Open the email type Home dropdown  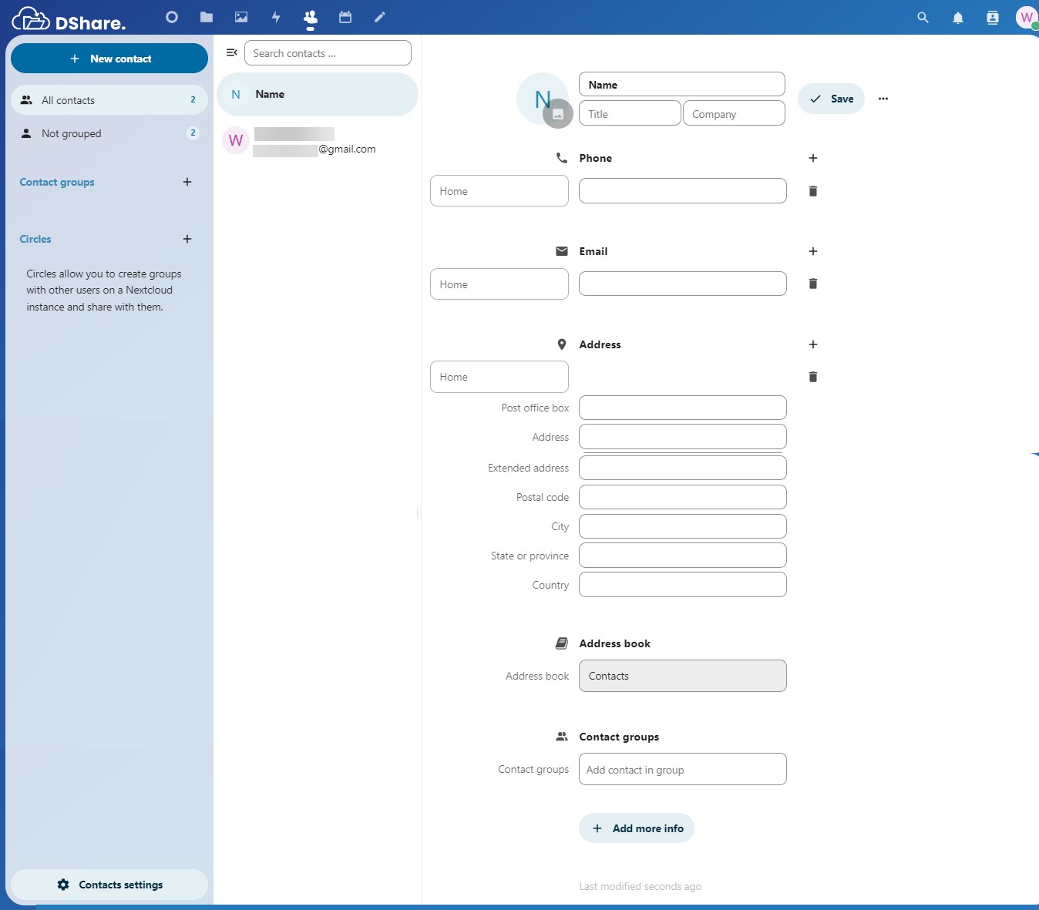coord(499,284)
